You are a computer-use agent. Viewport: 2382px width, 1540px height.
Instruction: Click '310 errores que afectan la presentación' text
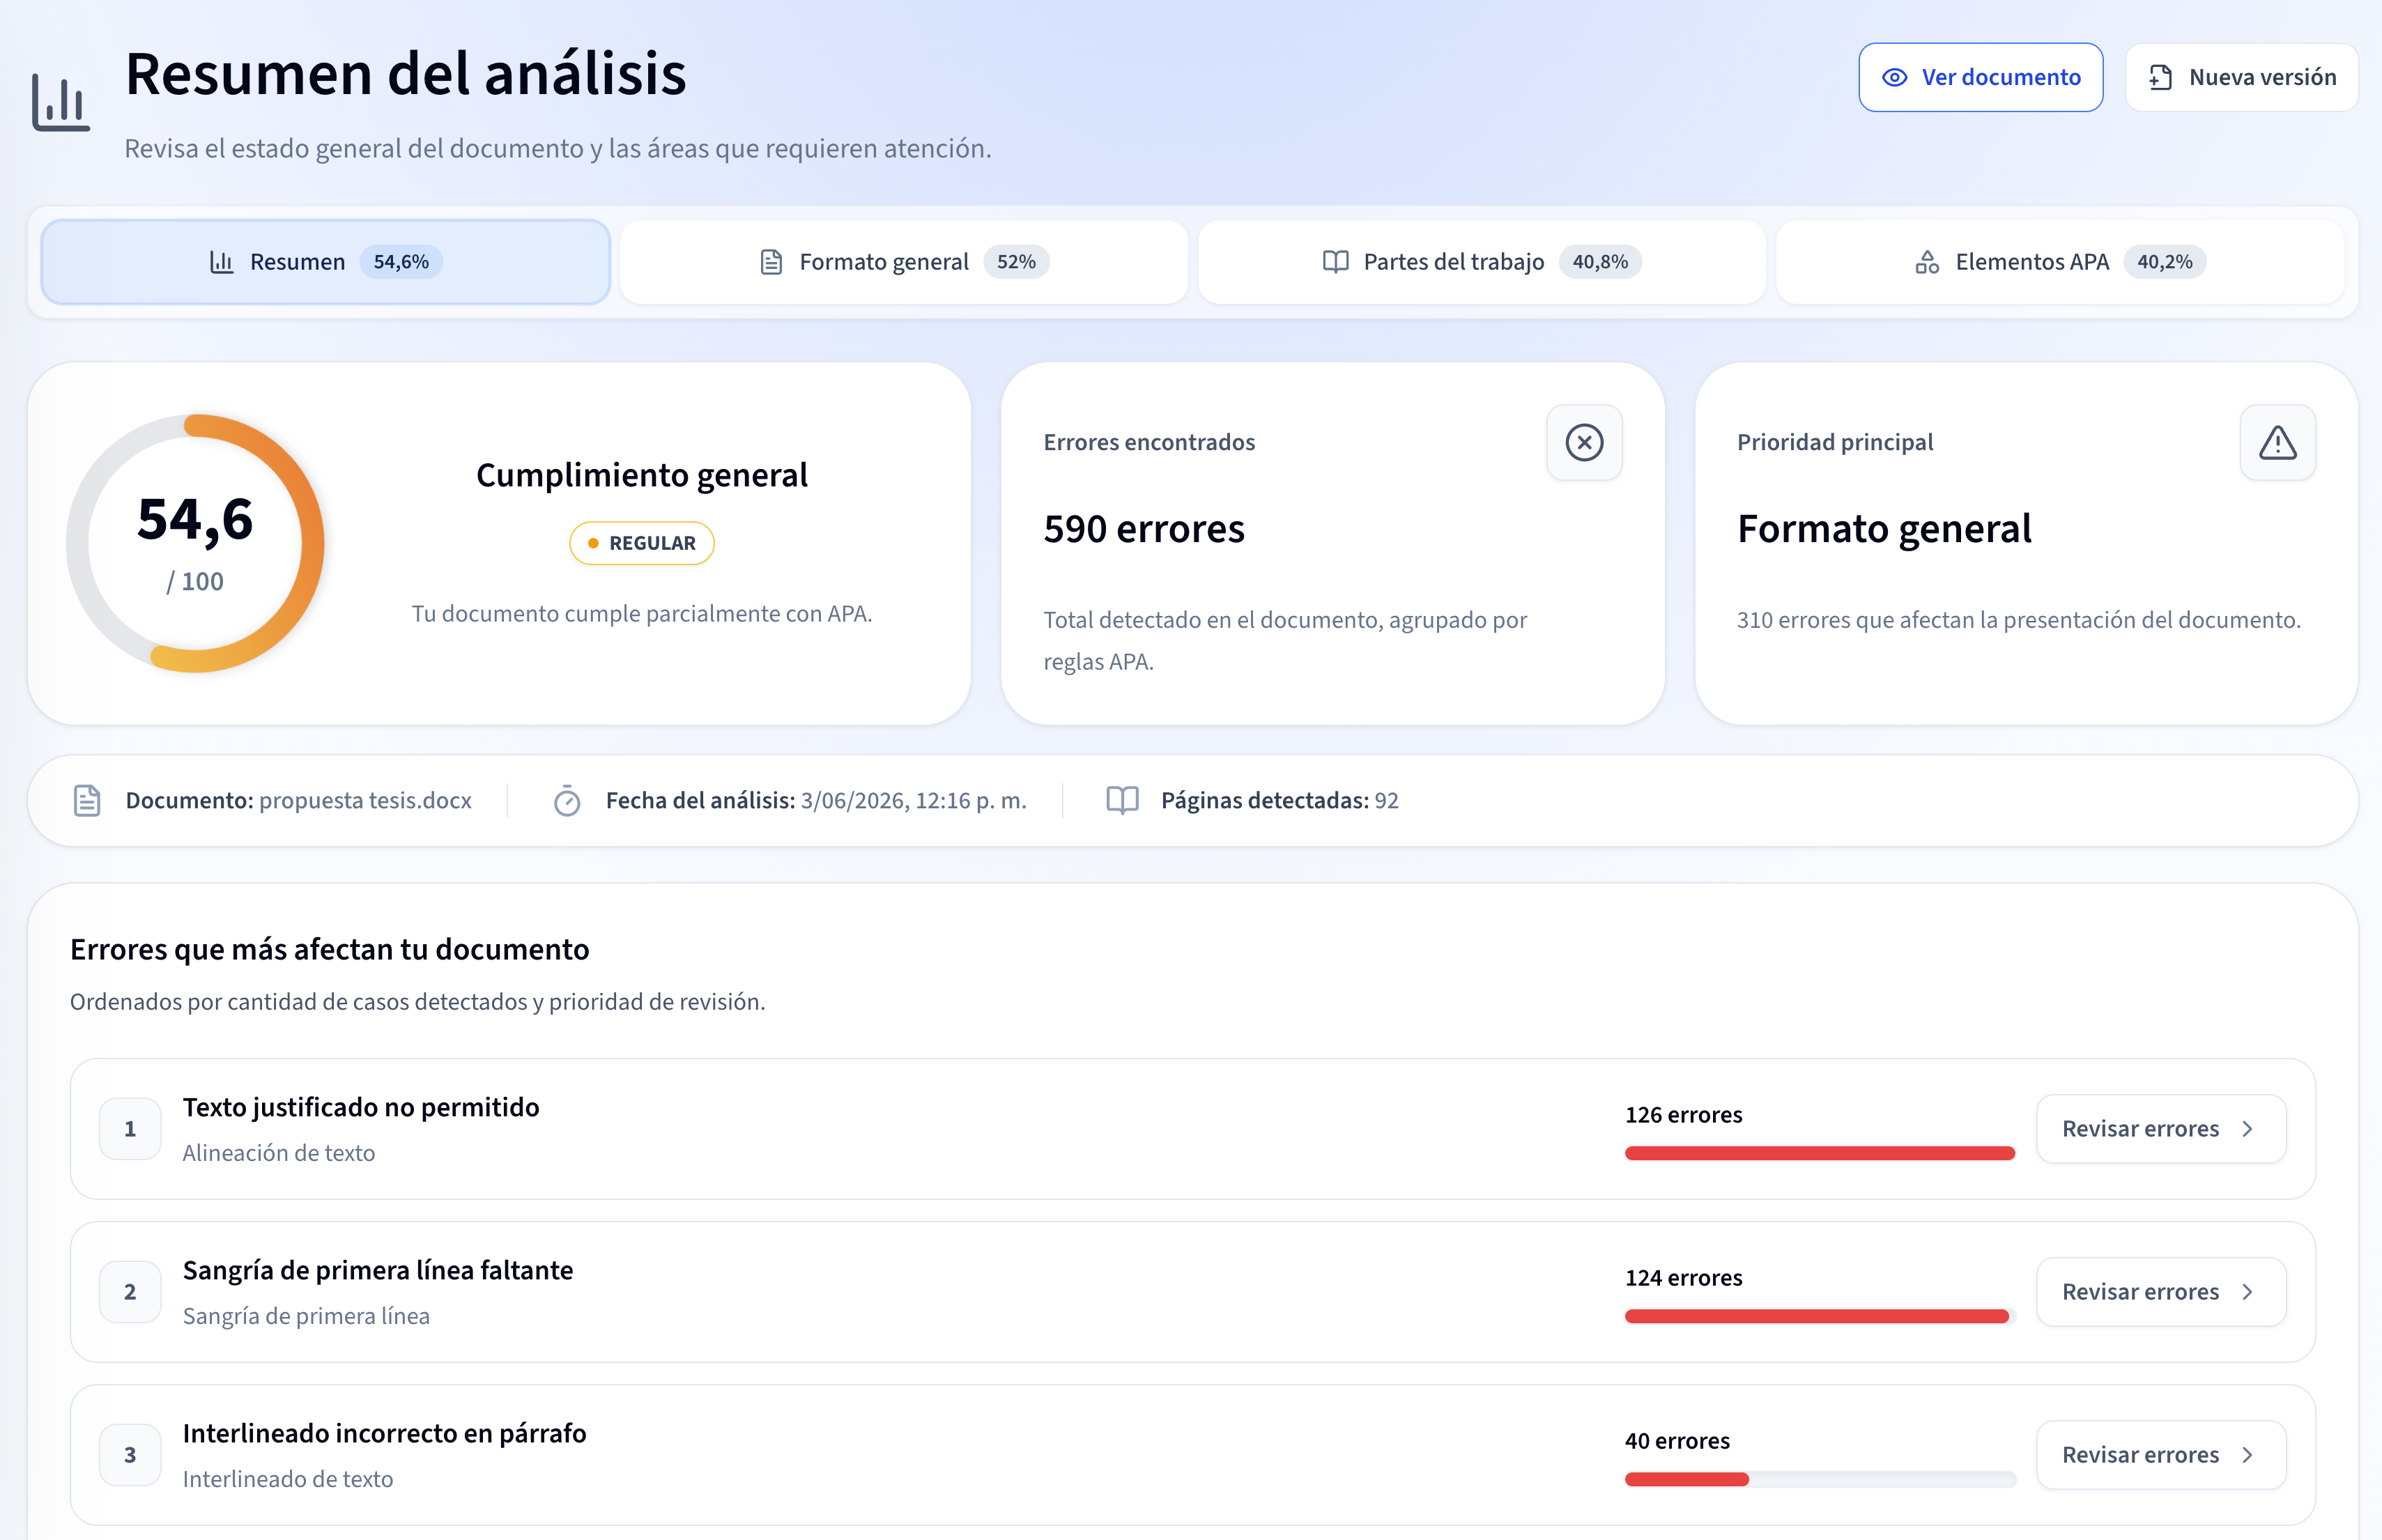point(2018,620)
